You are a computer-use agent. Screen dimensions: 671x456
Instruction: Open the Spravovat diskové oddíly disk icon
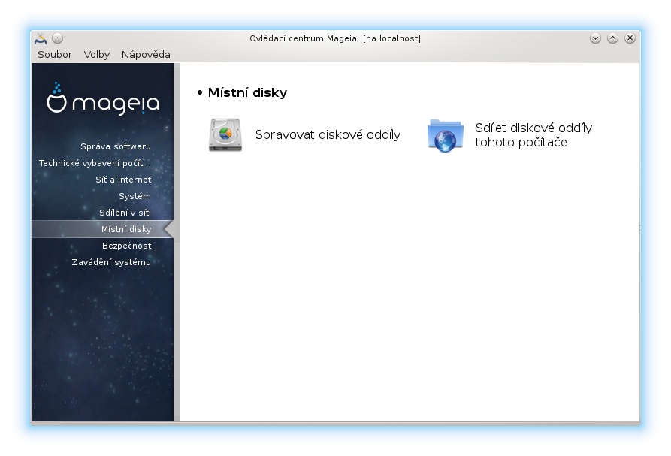coord(225,134)
